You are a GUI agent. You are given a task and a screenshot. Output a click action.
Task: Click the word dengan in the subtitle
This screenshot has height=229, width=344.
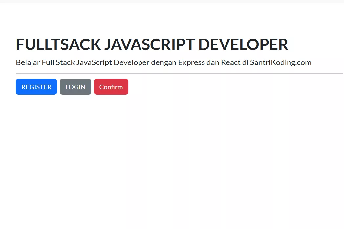(x=164, y=62)
